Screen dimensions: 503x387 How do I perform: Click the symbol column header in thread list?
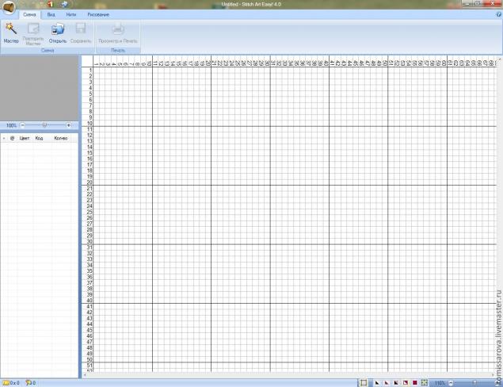pos(12,138)
